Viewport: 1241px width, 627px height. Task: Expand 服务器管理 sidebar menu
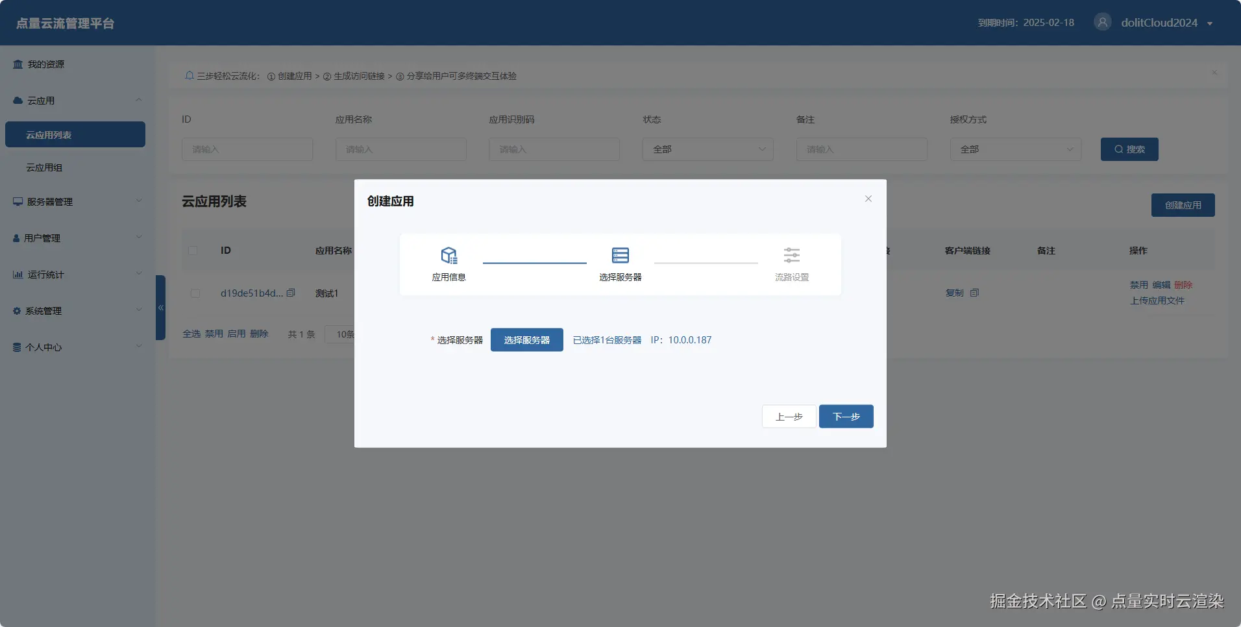pos(78,202)
